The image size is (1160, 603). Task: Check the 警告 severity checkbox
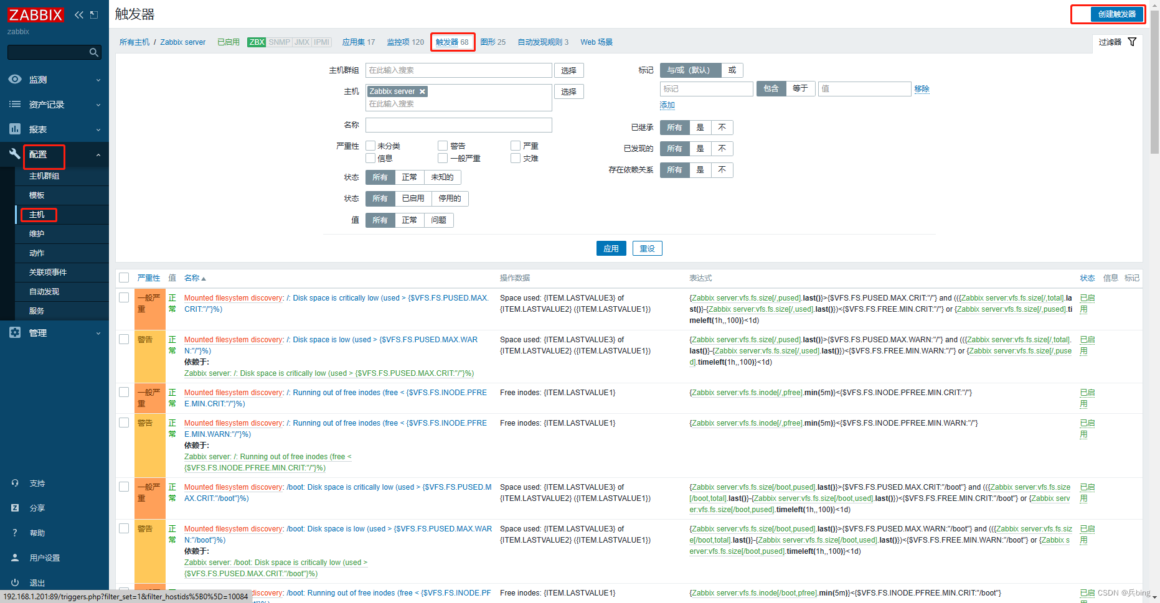click(443, 146)
